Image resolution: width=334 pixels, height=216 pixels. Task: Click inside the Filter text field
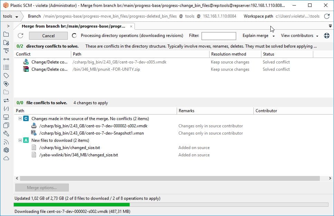[219, 36]
